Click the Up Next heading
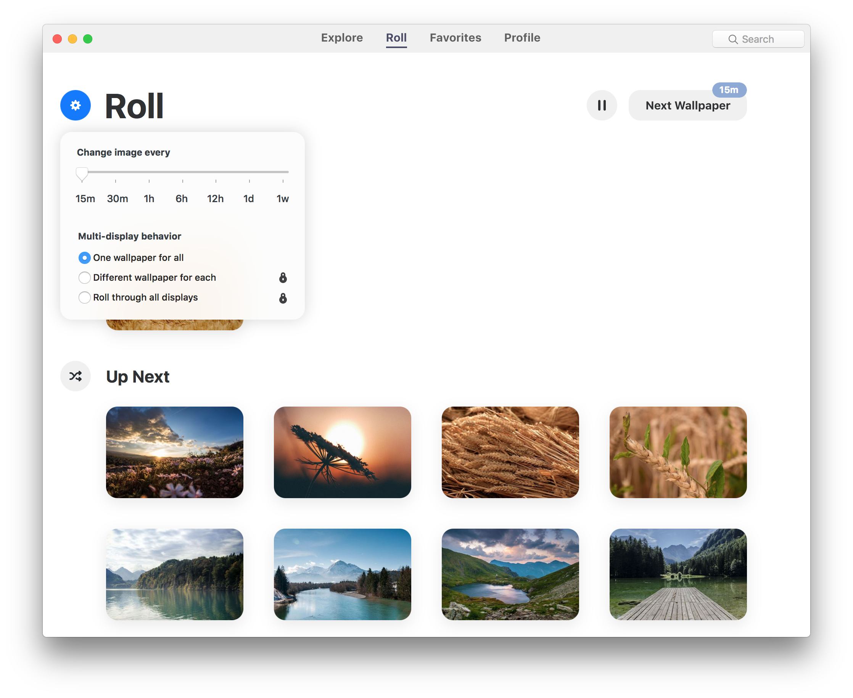The image size is (853, 698). [x=138, y=377]
